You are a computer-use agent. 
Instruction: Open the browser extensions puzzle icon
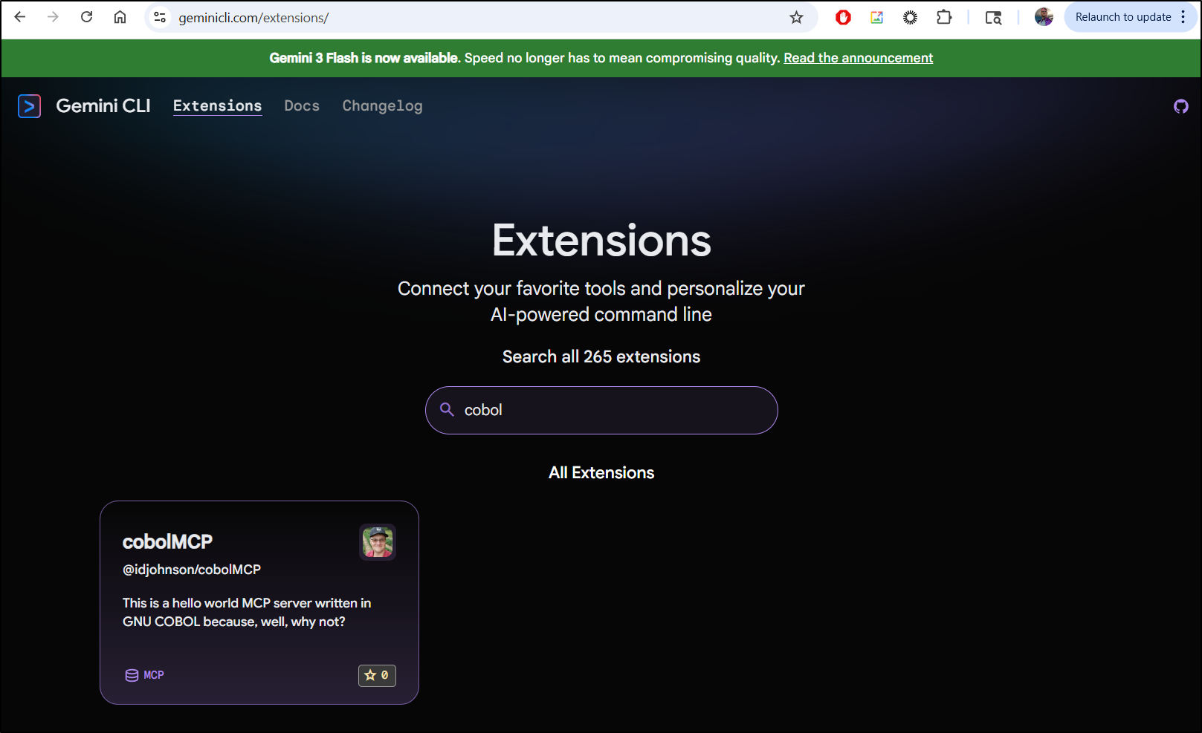coord(944,17)
